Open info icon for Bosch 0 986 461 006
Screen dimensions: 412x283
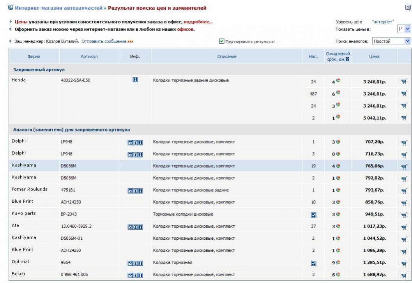click(x=141, y=275)
